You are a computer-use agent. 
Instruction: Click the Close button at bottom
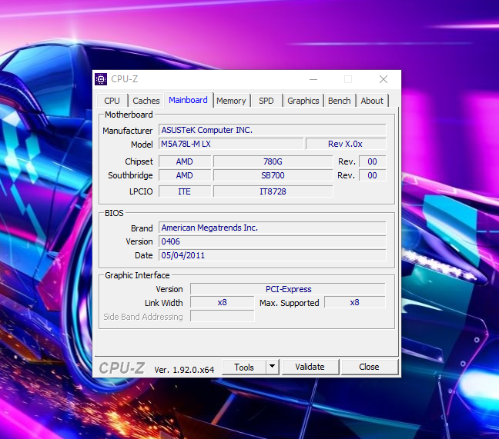tap(369, 367)
